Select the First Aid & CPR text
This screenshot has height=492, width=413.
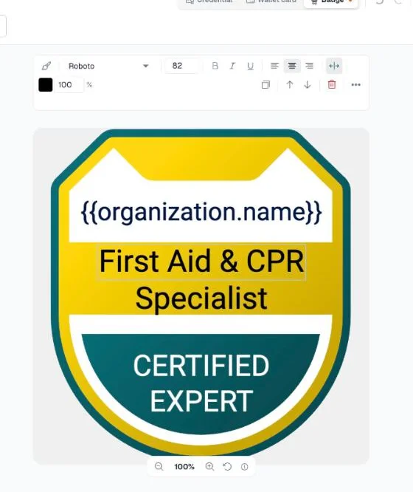[x=201, y=262]
